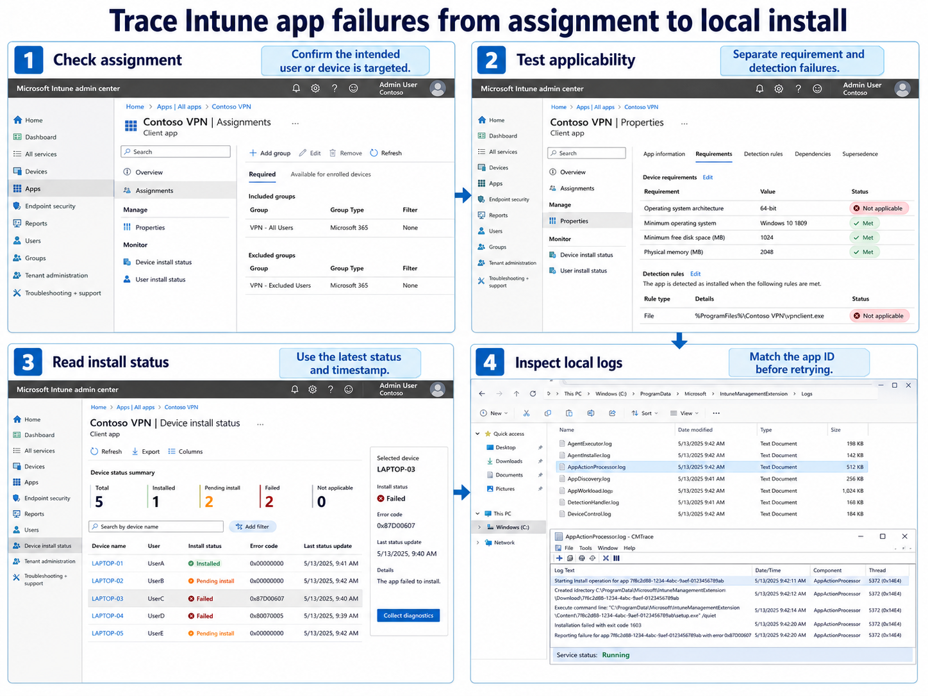This screenshot has width=928, height=696.
Task: Open the New dropdown in File Explorer
Action: point(493,413)
